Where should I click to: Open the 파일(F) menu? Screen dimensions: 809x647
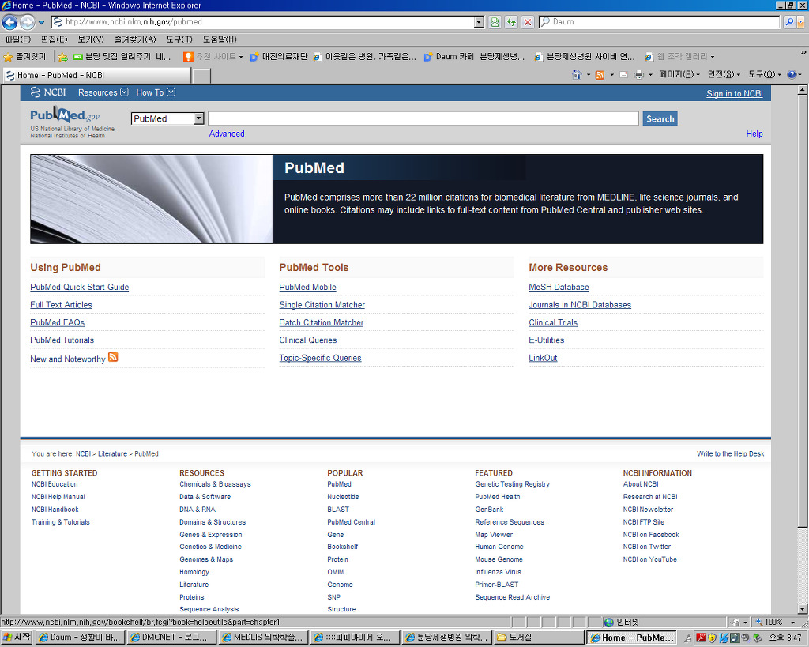coord(17,39)
